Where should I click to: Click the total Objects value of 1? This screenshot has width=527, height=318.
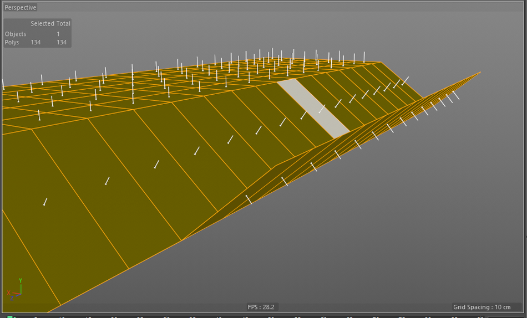click(x=58, y=34)
